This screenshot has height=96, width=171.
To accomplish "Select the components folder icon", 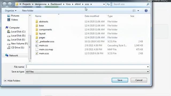I will coord(37,30).
